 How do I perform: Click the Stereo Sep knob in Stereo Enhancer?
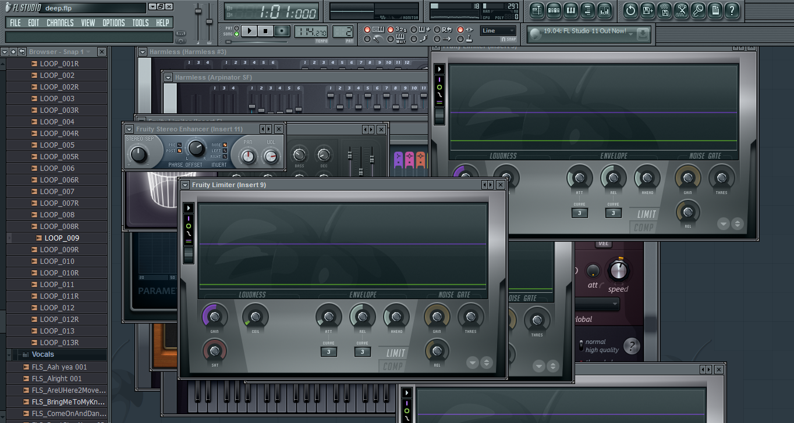click(138, 155)
